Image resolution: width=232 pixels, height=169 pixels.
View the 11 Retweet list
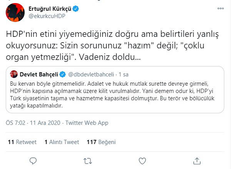click(22, 142)
